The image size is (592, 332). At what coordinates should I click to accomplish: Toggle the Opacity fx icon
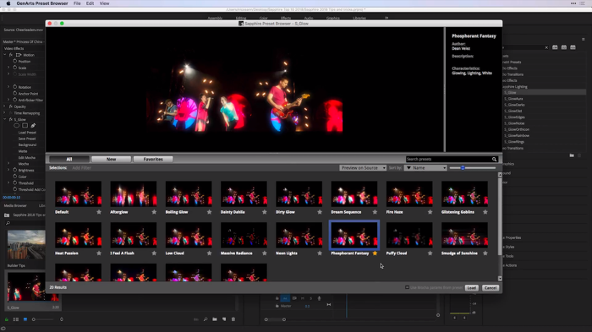click(x=11, y=106)
